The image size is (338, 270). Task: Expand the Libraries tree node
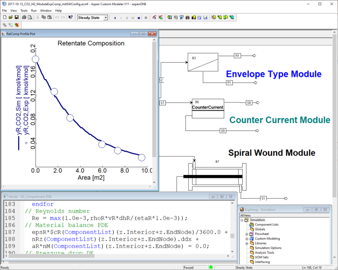(247, 243)
